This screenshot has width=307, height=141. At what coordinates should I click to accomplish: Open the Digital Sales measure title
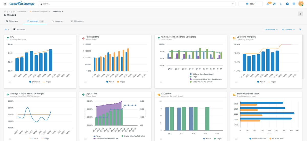pos(92,94)
